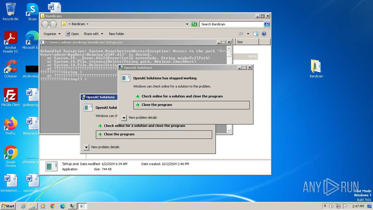Open the Recycle Bin desktop icon
Screen dimensions: 373x210
tap(10, 12)
